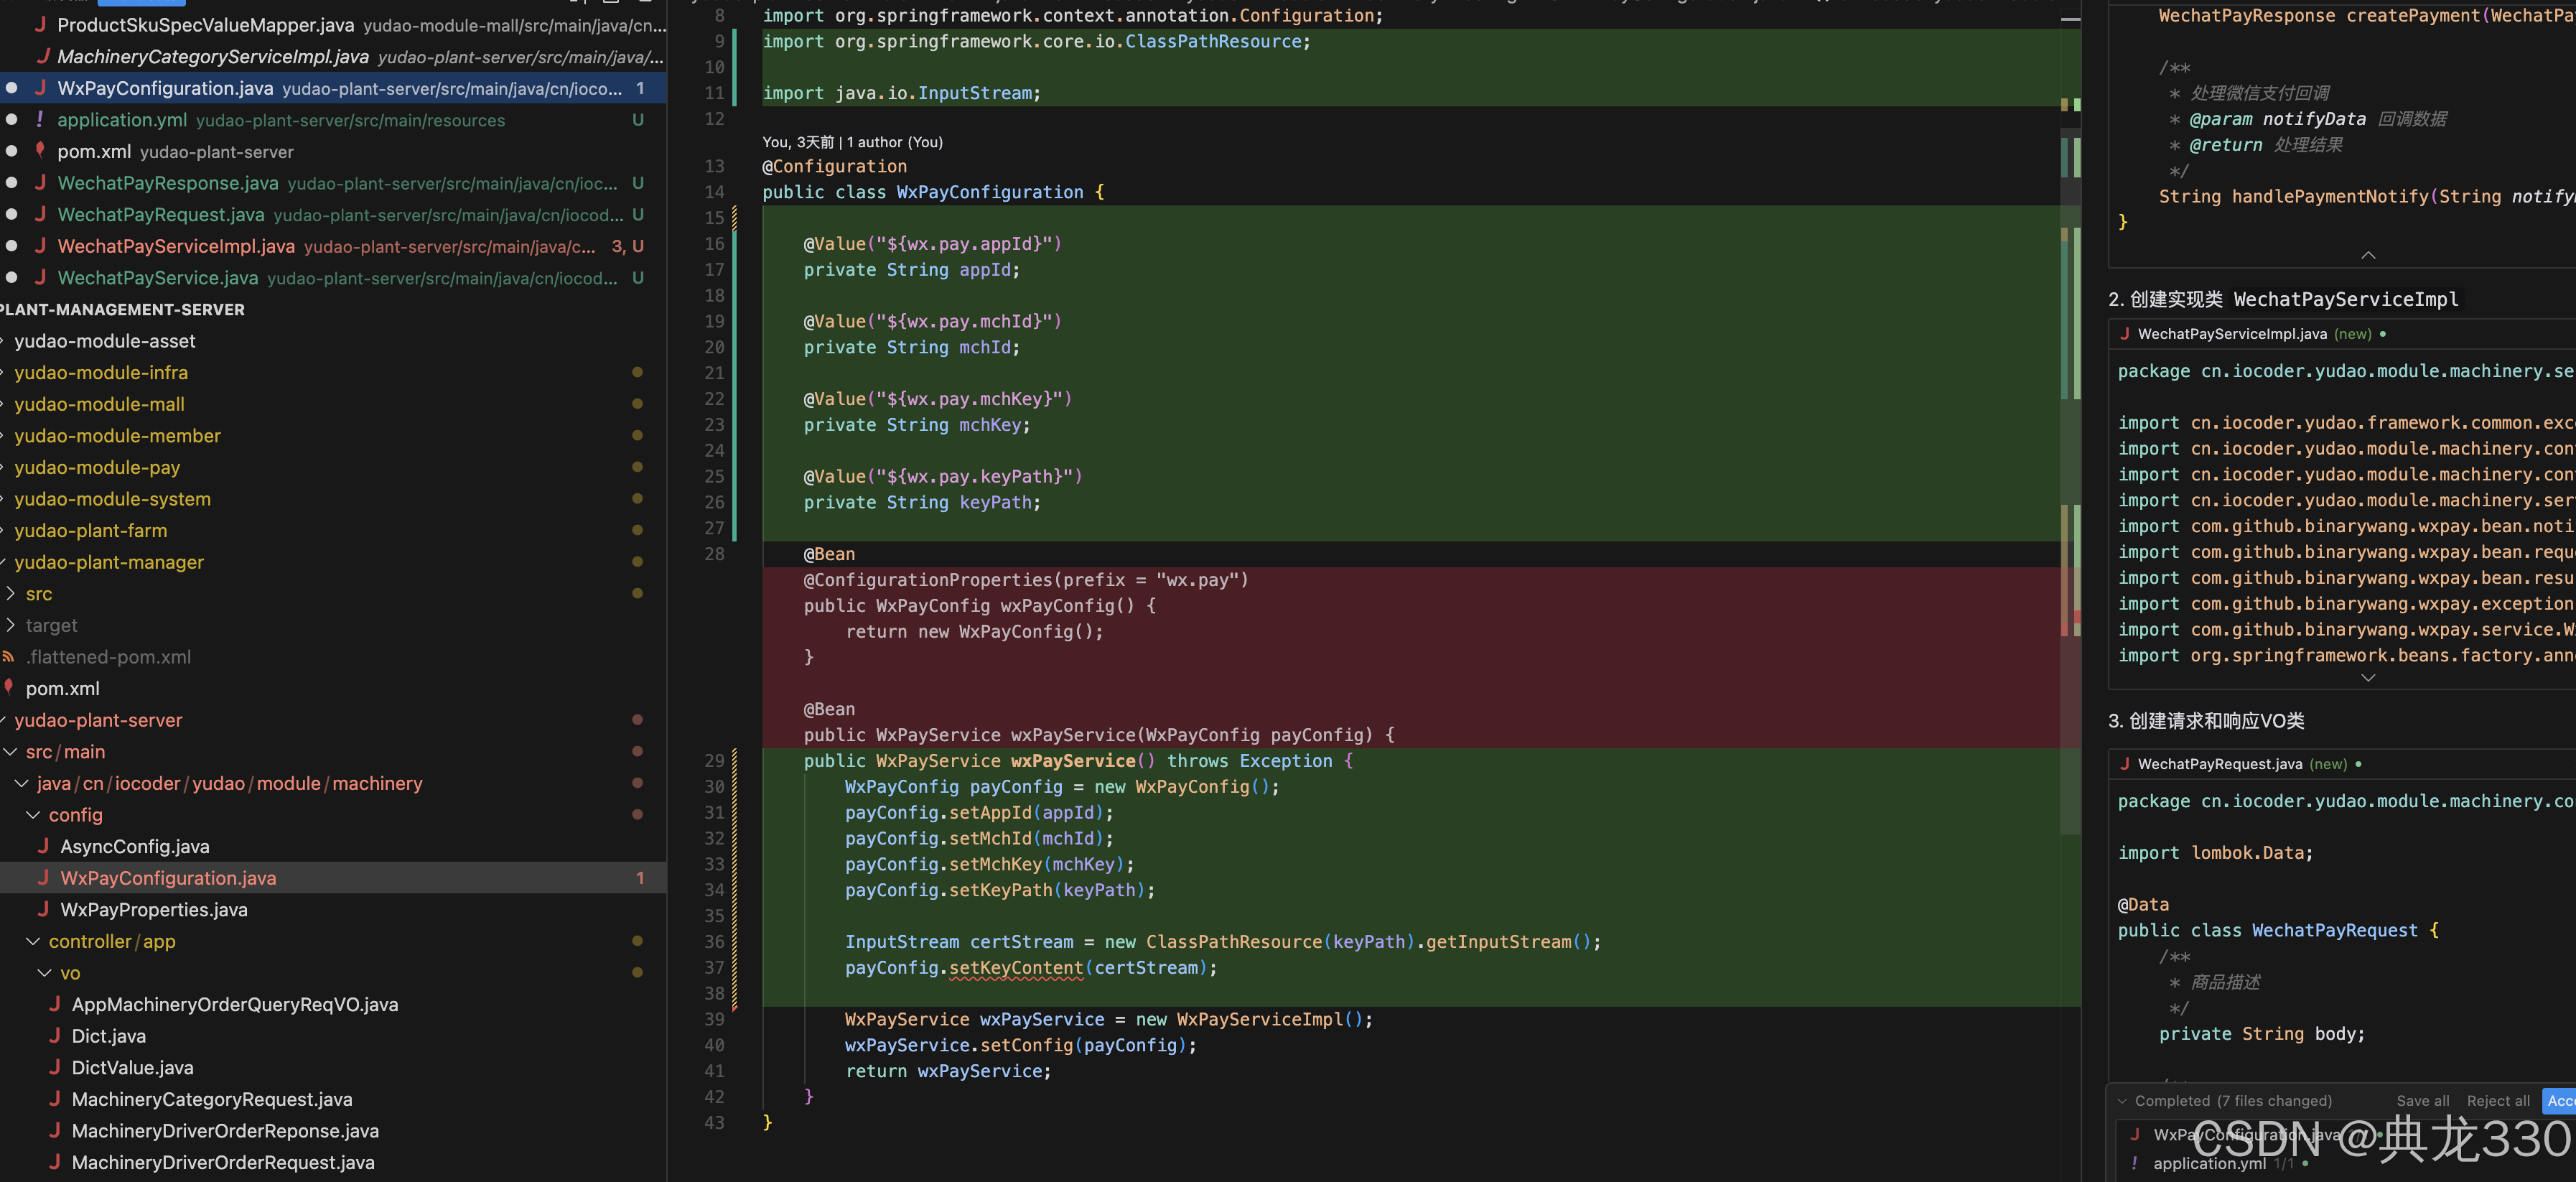
Task: Click Java icon next to MachineryDriverOrderReponse.java
Action: tap(55, 1130)
